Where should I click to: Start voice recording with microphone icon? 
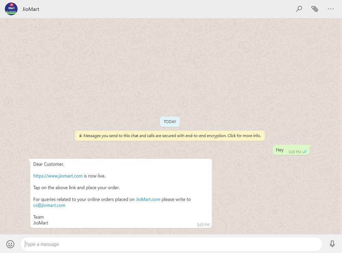pos(332,244)
